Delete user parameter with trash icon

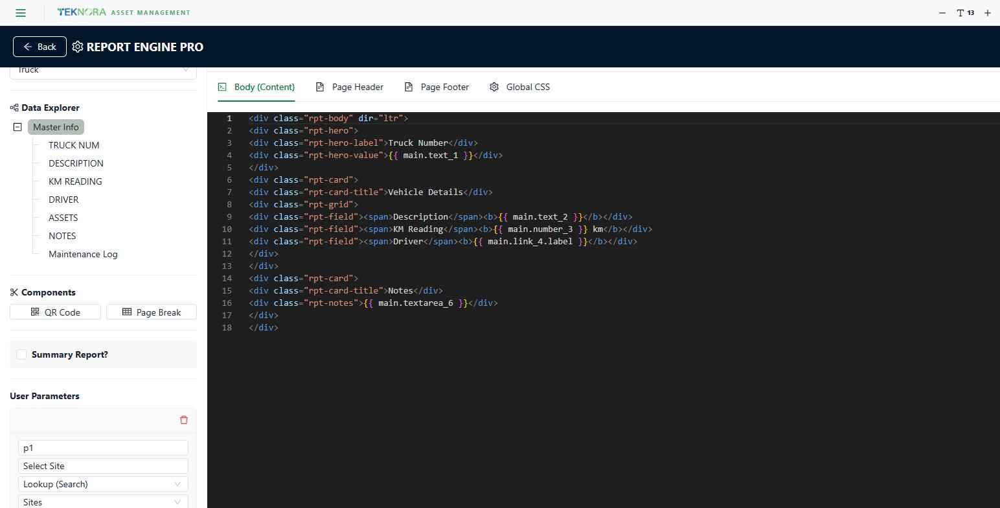click(x=184, y=420)
